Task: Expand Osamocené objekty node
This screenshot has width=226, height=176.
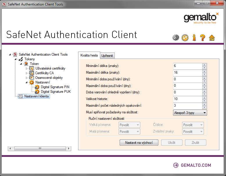Action: click(26, 78)
